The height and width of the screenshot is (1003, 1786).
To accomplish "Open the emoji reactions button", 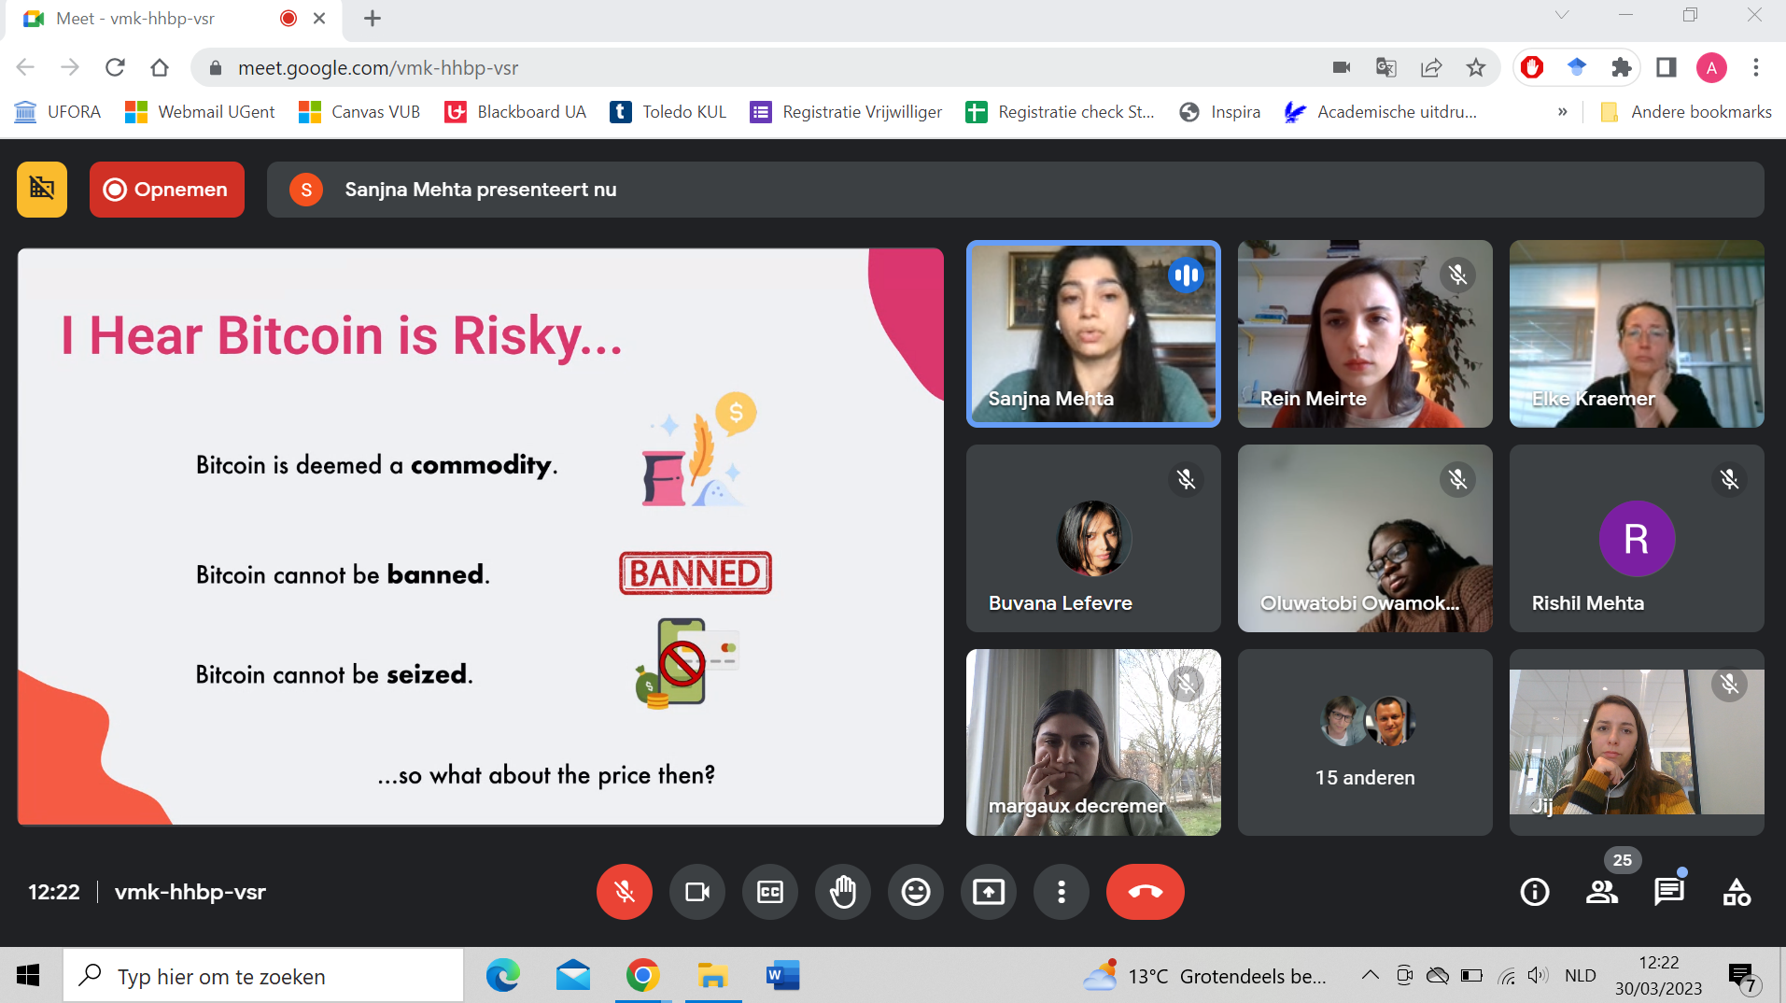I will click(x=915, y=892).
